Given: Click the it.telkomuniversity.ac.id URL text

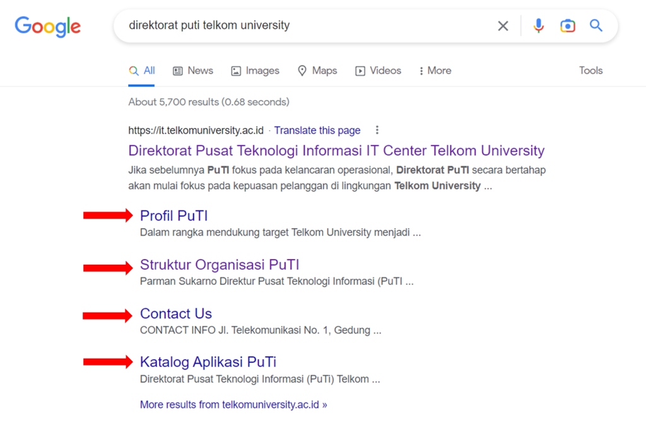Looking at the screenshot, I should point(196,130).
